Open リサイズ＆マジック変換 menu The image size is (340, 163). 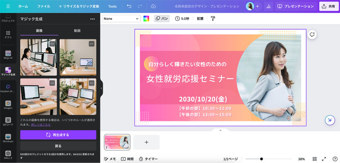[79, 6]
